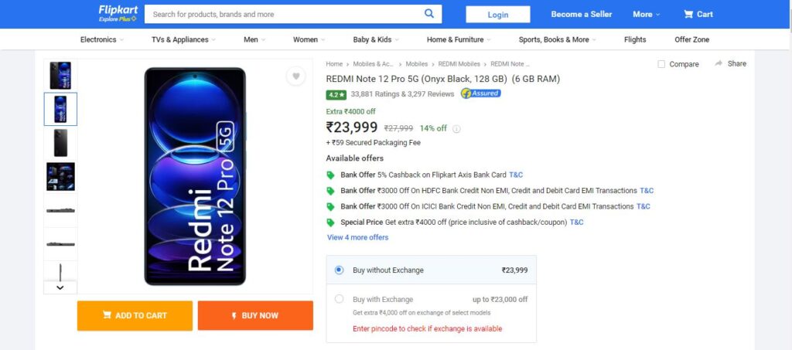Select Buy without Exchange option
Screen dimensions: 792x350
[x=432, y=270]
